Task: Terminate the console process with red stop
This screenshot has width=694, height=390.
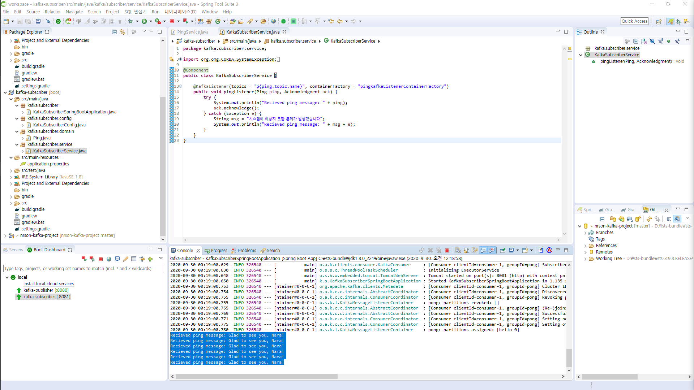Action: 447,250
